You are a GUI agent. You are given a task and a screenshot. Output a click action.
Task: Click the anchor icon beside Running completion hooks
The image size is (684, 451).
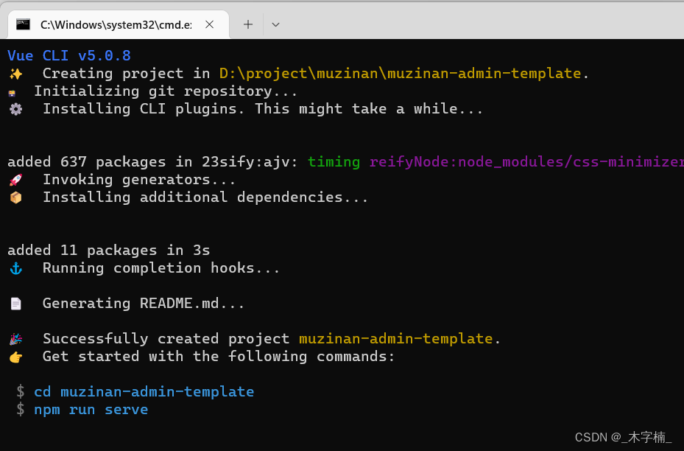15,268
